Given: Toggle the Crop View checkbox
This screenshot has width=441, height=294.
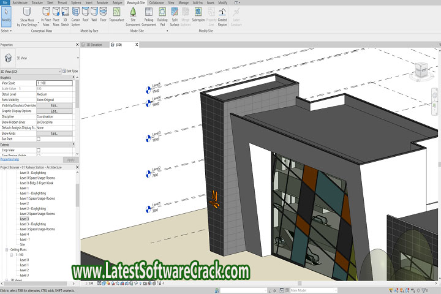Looking at the screenshot, I should pyautogui.click(x=39, y=149).
